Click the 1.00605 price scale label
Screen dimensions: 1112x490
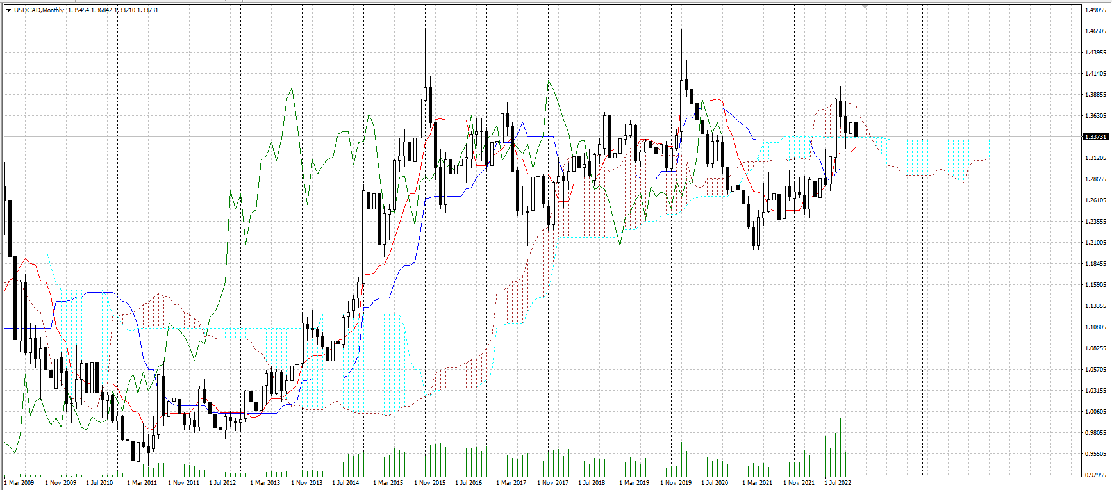pos(1096,412)
